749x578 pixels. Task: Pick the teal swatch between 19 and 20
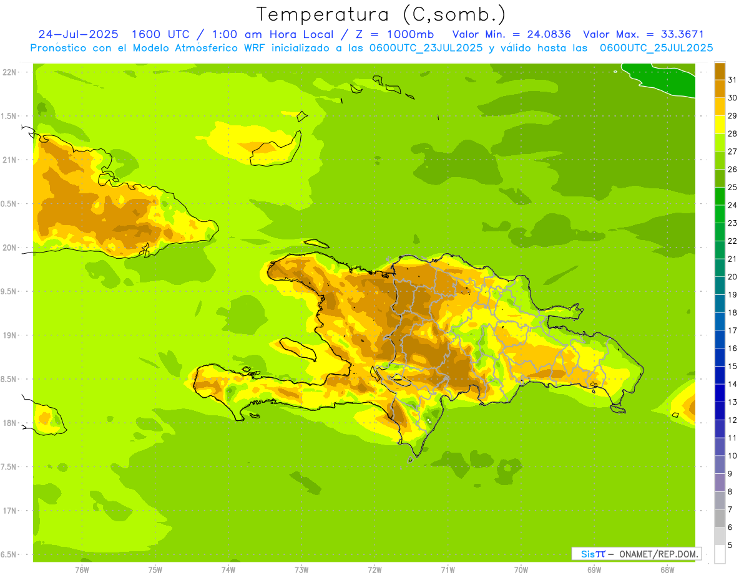pos(720,286)
